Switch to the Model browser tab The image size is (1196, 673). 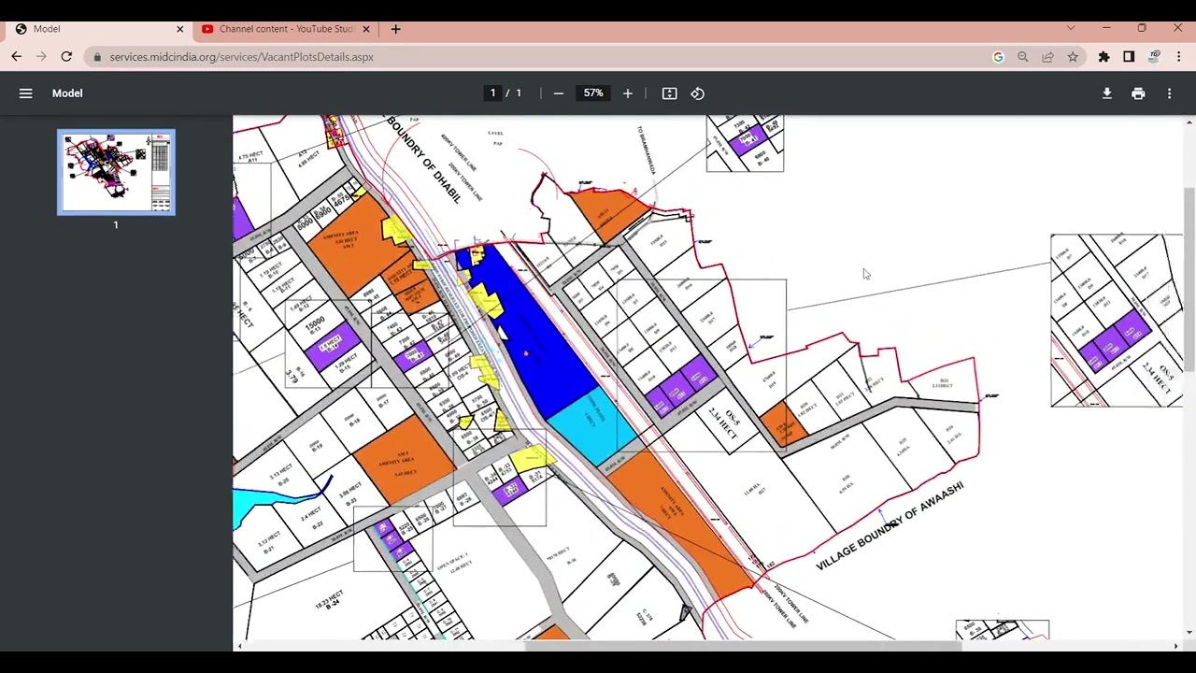(x=99, y=29)
